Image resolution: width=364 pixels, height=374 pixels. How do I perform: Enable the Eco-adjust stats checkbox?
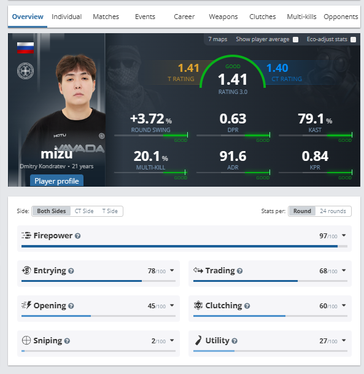[x=354, y=39]
